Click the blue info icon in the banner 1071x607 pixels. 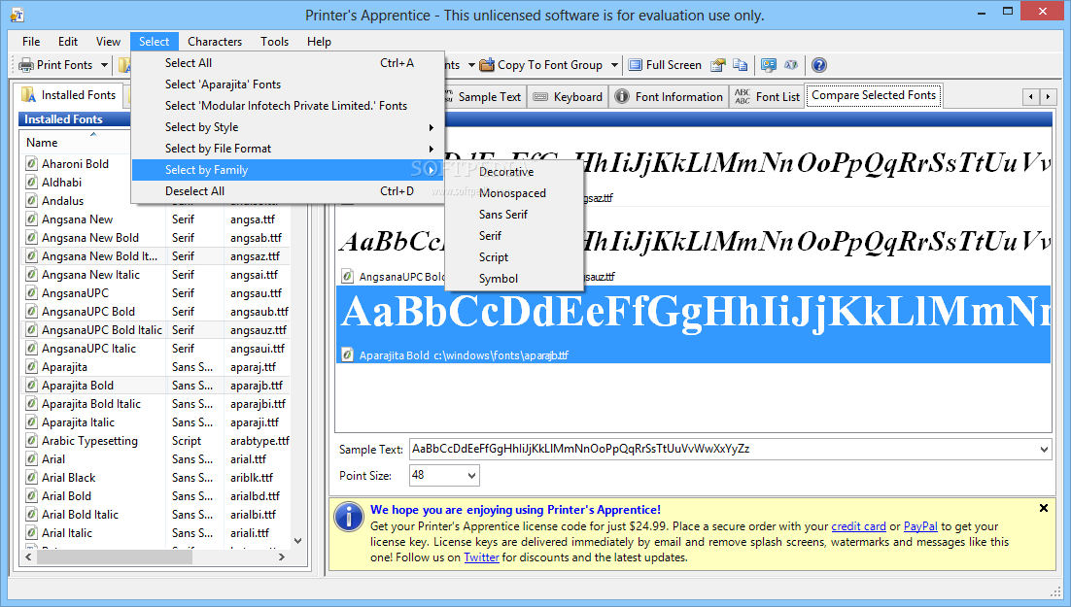(x=349, y=517)
